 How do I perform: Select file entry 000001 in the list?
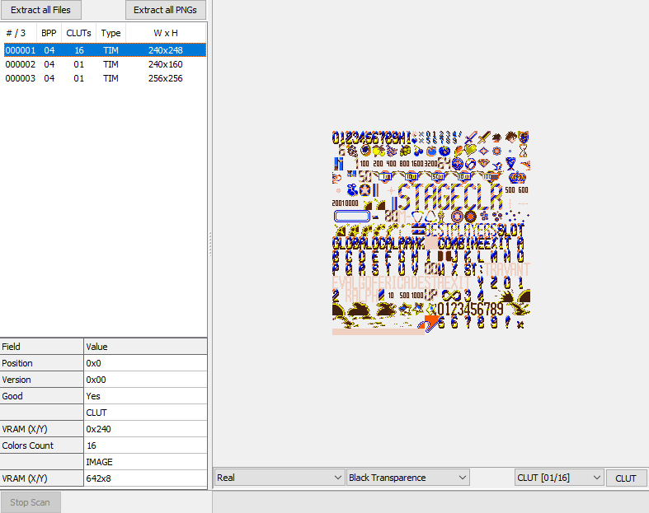[x=21, y=50]
